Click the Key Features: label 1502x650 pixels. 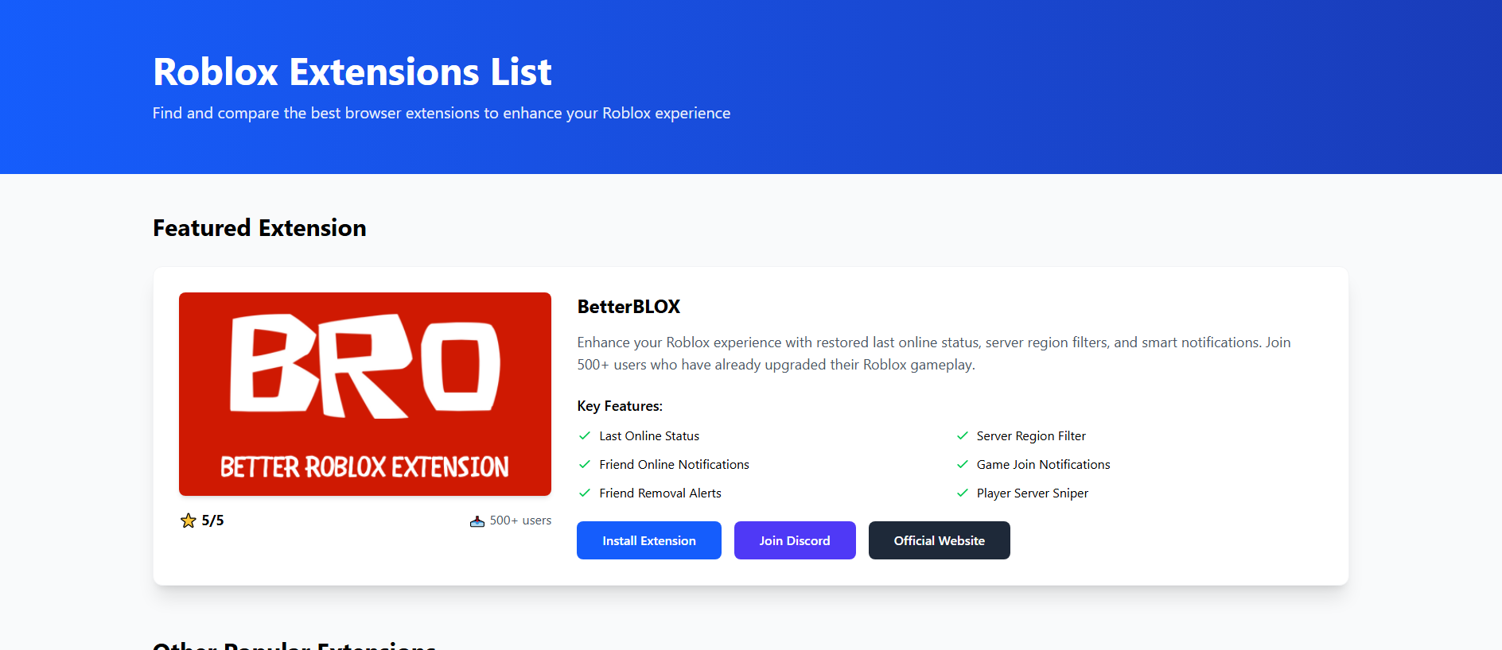tap(620, 406)
